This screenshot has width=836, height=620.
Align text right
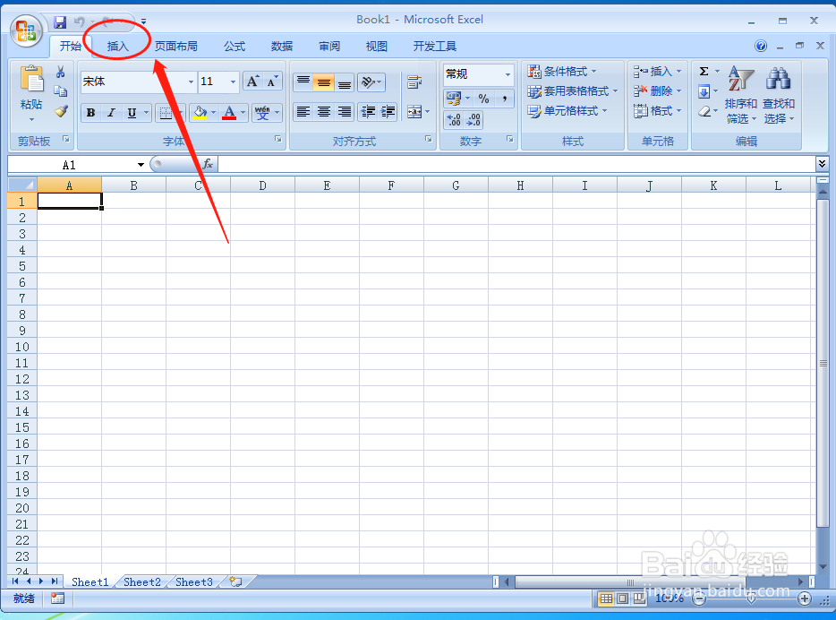point(345,111)
